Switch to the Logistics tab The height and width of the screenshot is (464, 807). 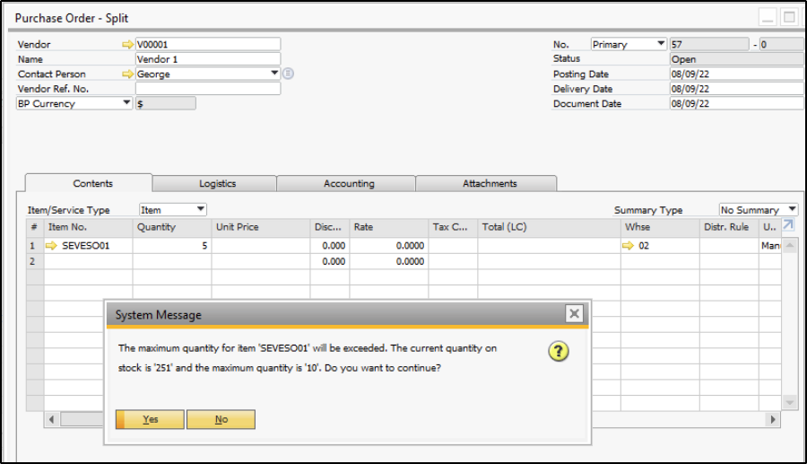pos(217,183)
